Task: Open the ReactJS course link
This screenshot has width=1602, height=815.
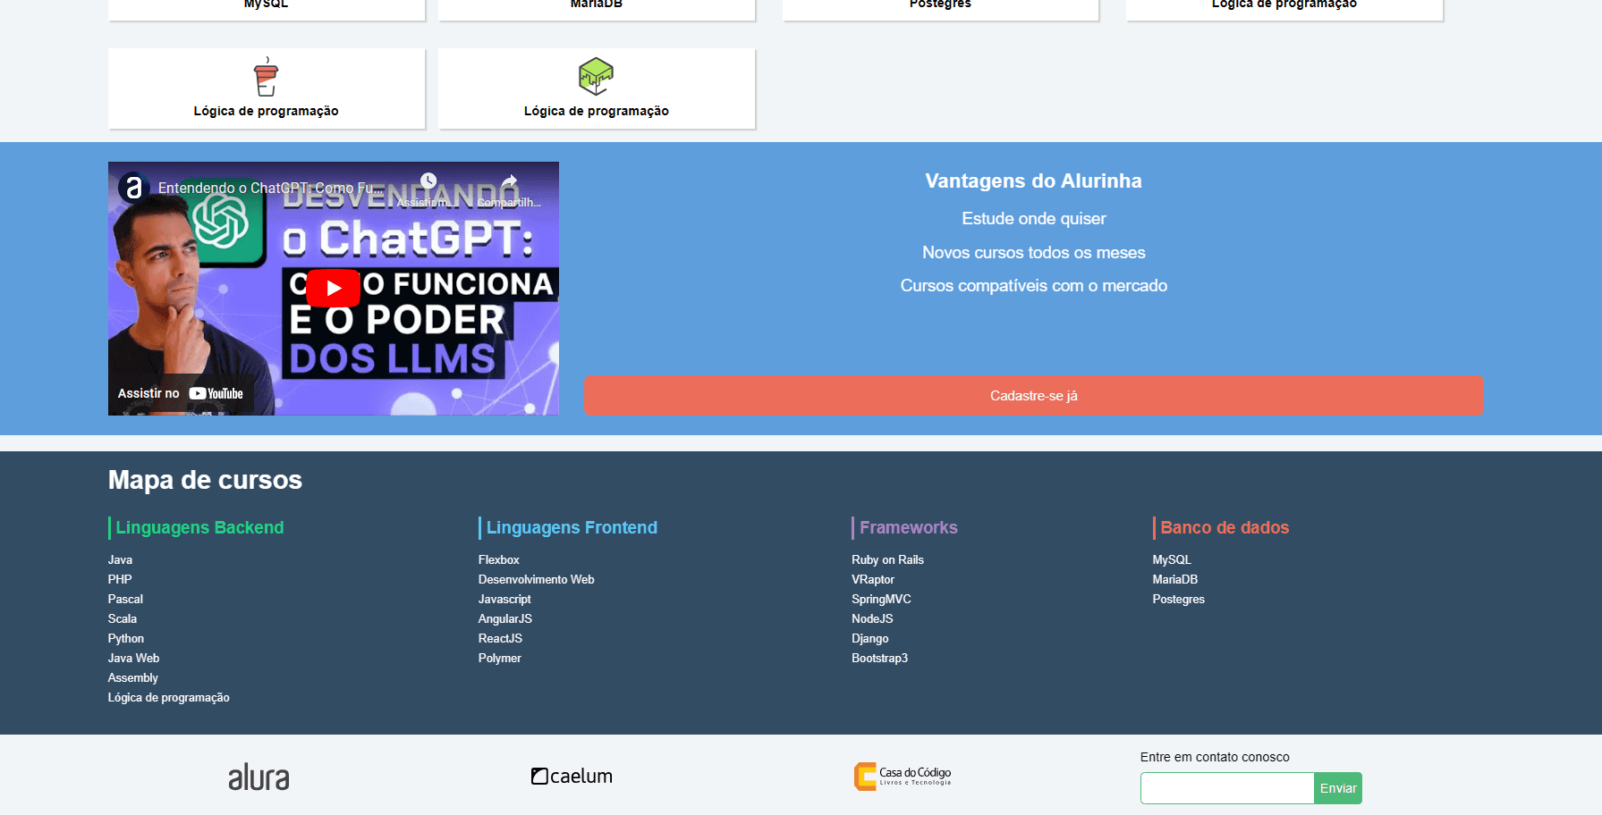Action: [x=500, y=638]
